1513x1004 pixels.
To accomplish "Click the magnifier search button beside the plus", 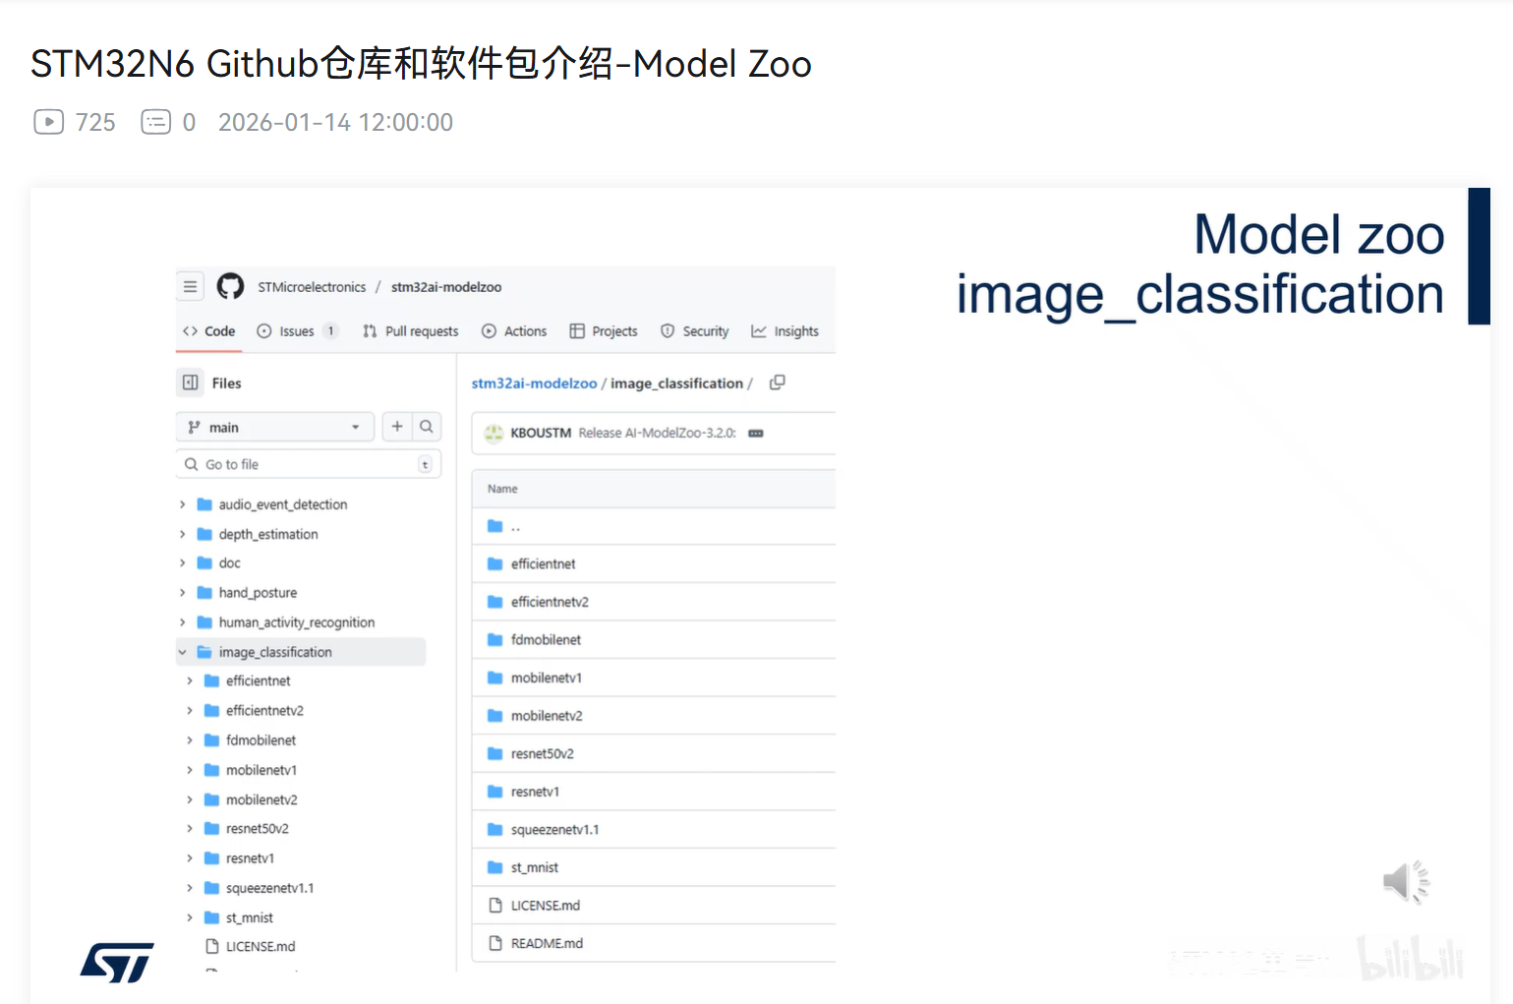I will click(427, 427).
